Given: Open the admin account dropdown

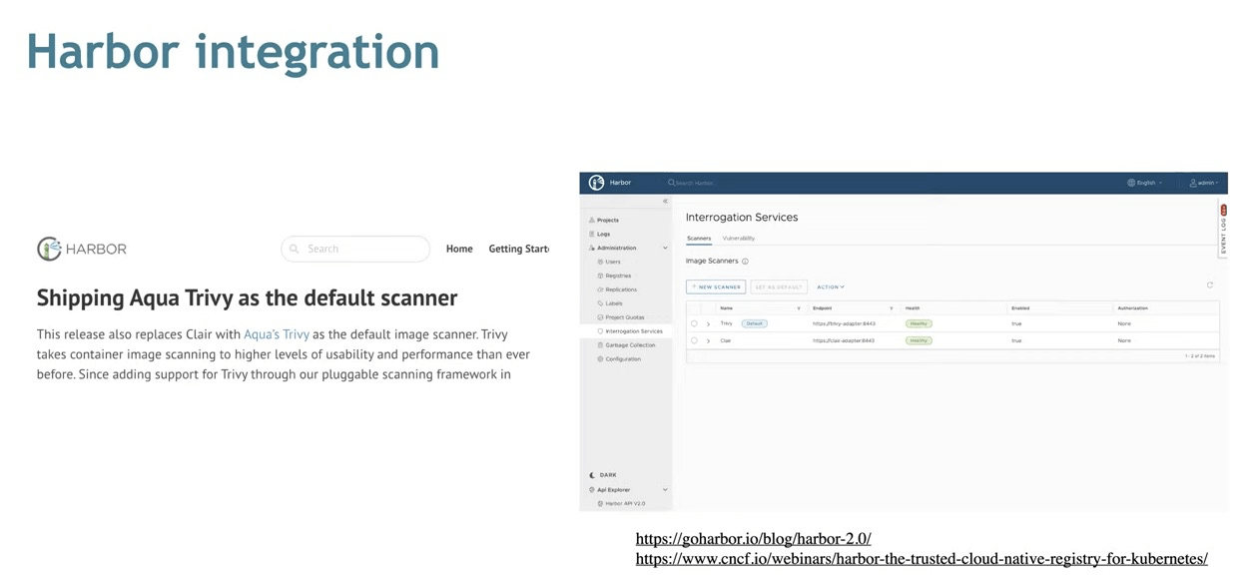Looking at the screenshot, I should 1205,183.
